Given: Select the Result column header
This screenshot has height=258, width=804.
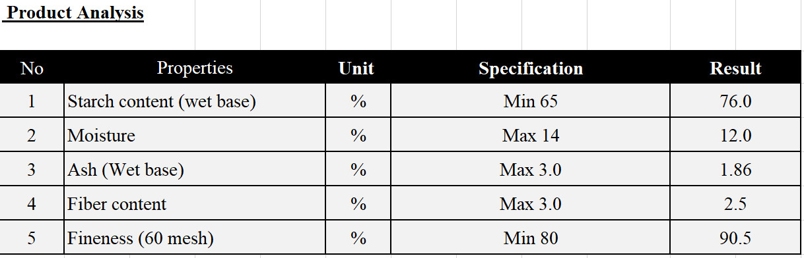Looking at the screenshot, I should pyautogui.click(x=735, y=68).
